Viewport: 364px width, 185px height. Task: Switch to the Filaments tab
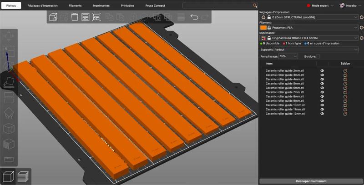[75, 5]
